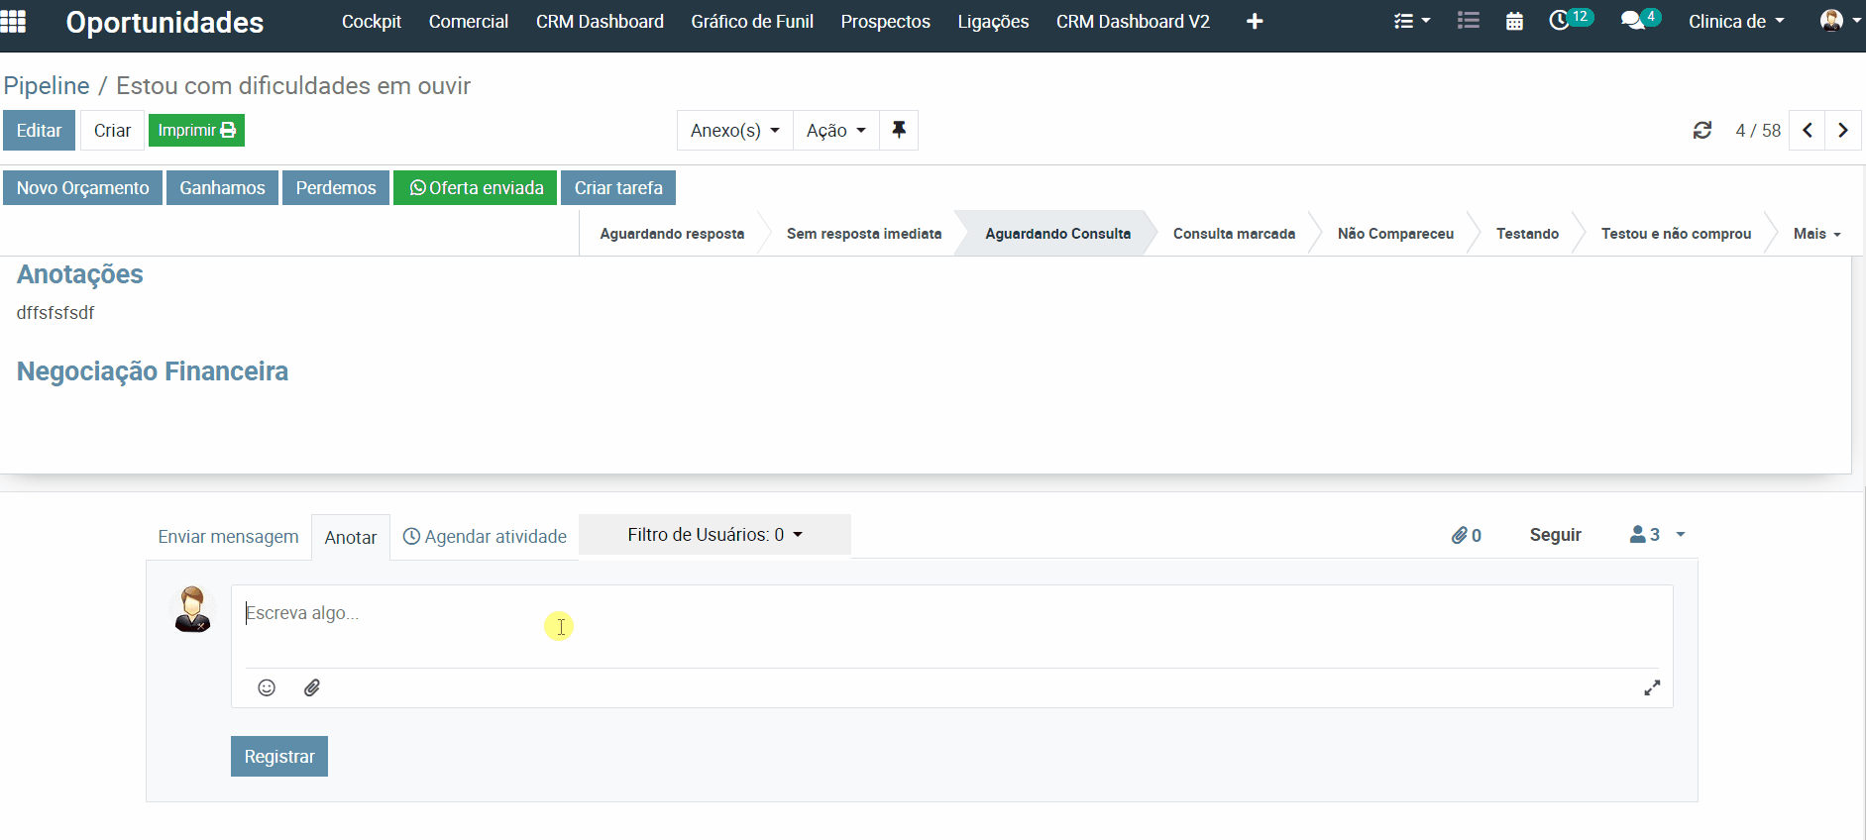Screen dimensions: 1866x840
Task: Expand Filtro de Usuários dropdown
Action: (714, 535)
